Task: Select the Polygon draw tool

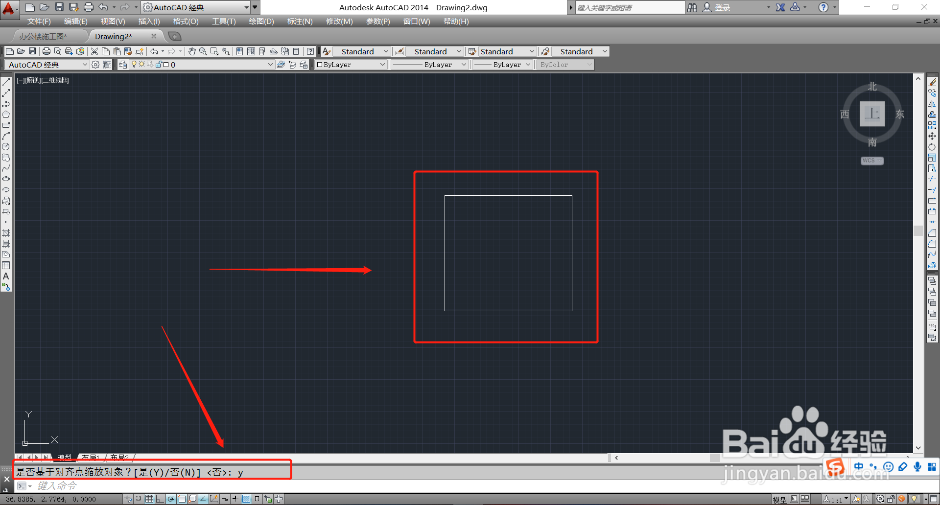Action: (6, 115)
